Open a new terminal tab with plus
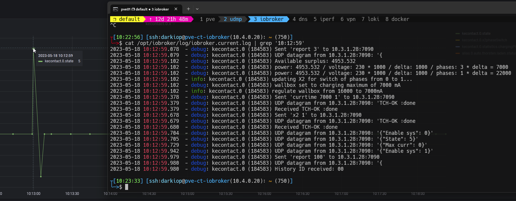Image resolution: width=516 pixels, height=201 pixels. [x=188, y=9]
